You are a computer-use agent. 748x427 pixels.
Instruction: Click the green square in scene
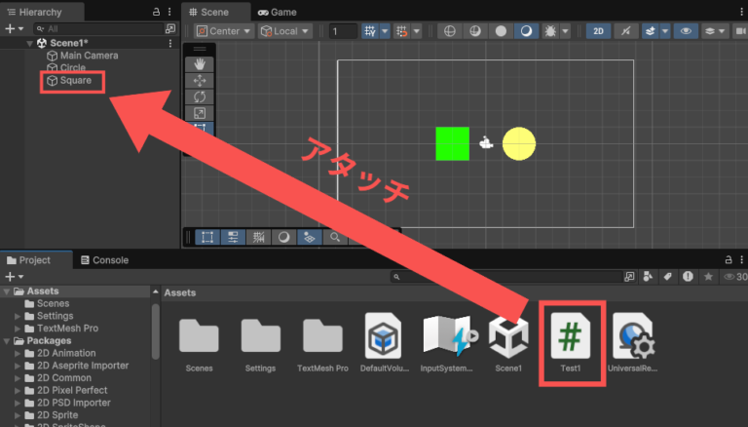coord(452,143)
